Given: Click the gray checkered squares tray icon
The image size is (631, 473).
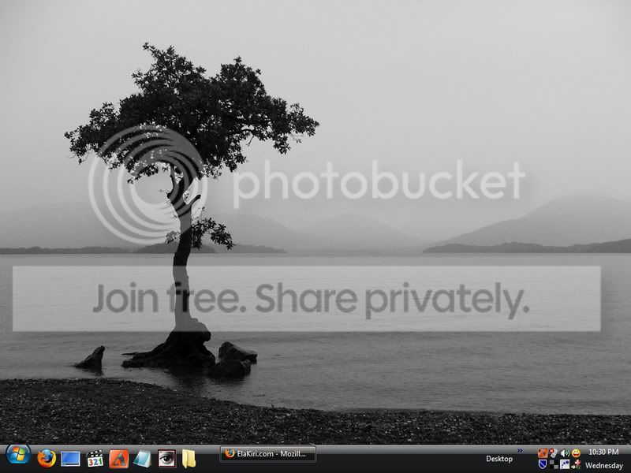Looking at the screenshot, I should click(x=554, y=464).
